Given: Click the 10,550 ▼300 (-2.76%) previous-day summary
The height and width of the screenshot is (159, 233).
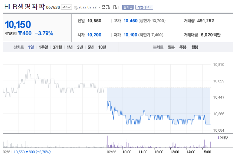Looking at the screenshot, I should [32, 152].
